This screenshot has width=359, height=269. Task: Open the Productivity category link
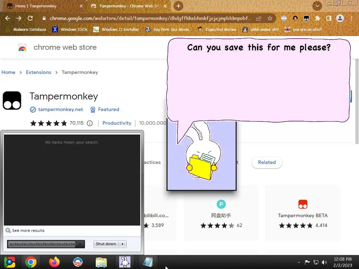click(x=117, y=123)
